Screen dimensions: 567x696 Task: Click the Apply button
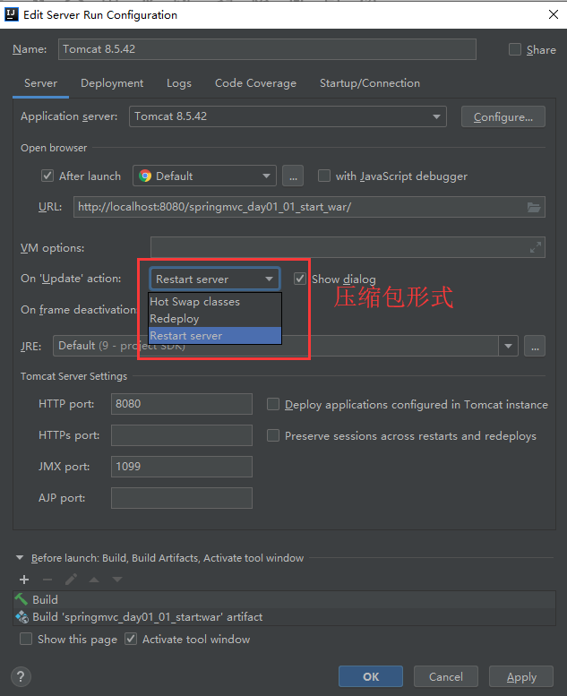click(521, 676)
